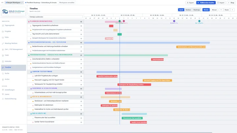This screenshot has height=133, width=237.
Task: Switch timeline scale to Monat
Action: click(x=214, y=10)
